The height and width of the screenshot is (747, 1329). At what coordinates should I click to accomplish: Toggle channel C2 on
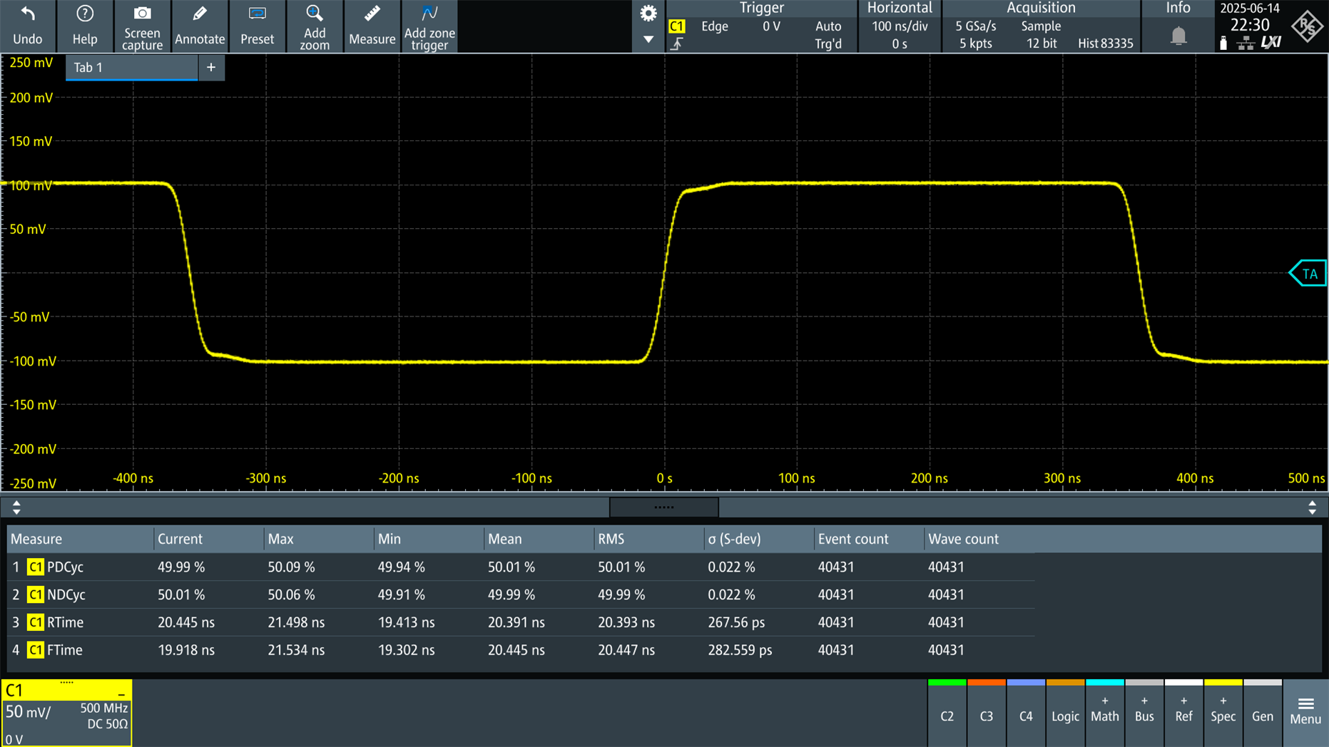(947, 716)
